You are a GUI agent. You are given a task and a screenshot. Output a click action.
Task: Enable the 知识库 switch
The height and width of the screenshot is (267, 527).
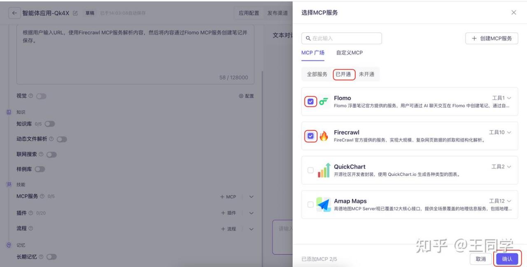click(x=49, y=124)
